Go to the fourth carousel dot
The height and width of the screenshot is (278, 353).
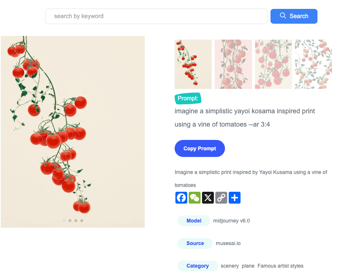click(x=82, y=221)
